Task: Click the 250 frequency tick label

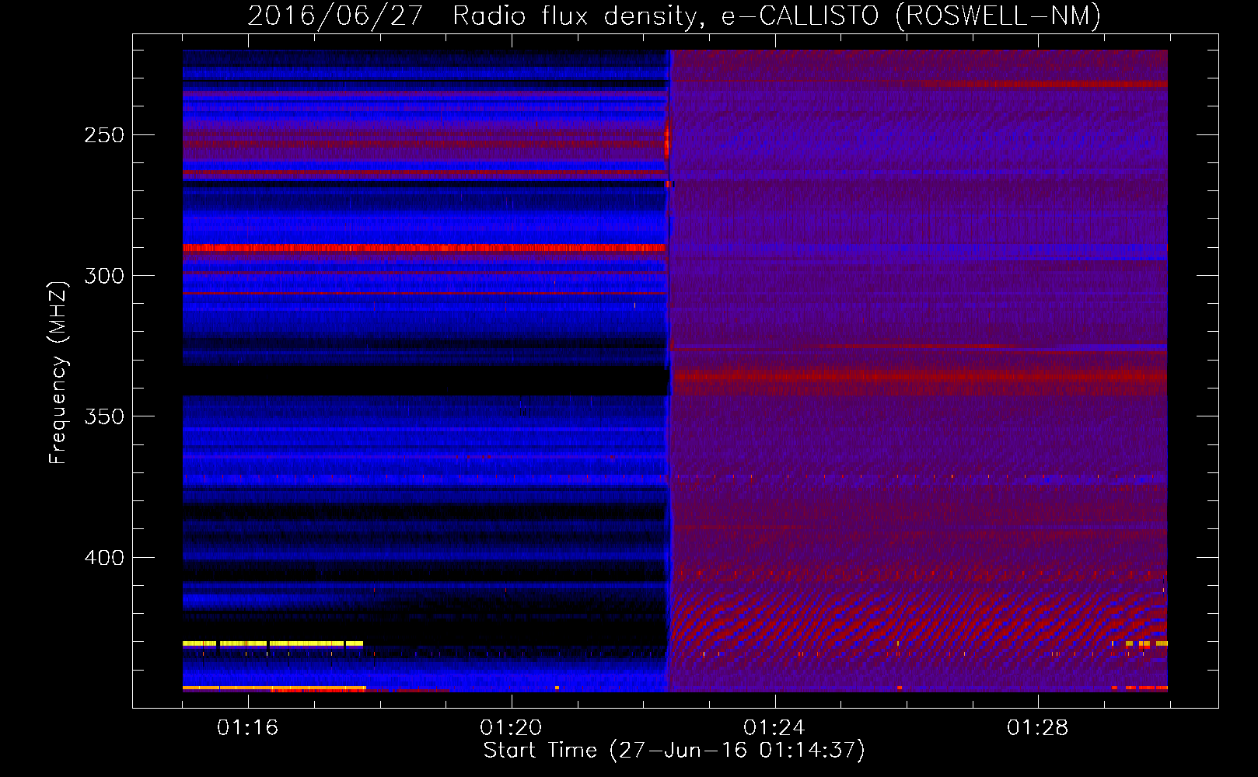Action: 104,135
